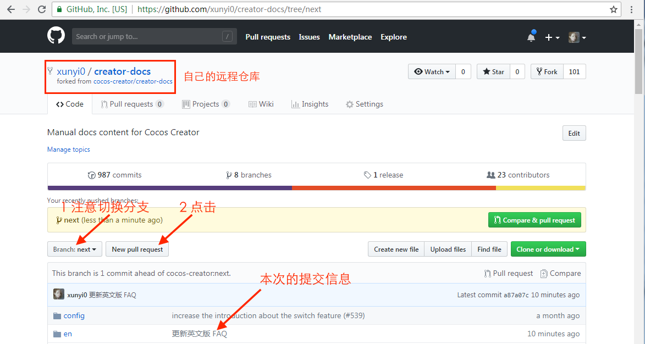This screenshot has height=344, width=645.
Task: Select the Code tab
Action: click(70, 104)
